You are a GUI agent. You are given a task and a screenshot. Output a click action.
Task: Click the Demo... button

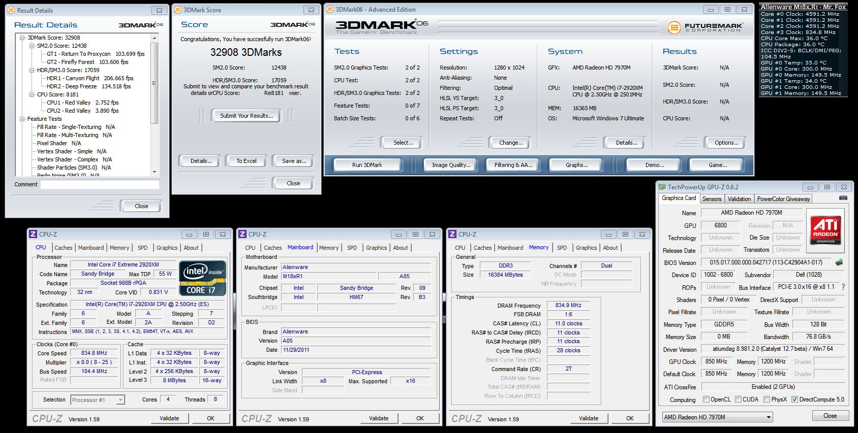tap(654, 165)
